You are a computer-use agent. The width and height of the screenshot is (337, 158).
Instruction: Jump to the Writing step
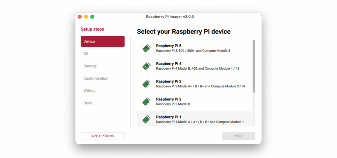coord(89,91)
